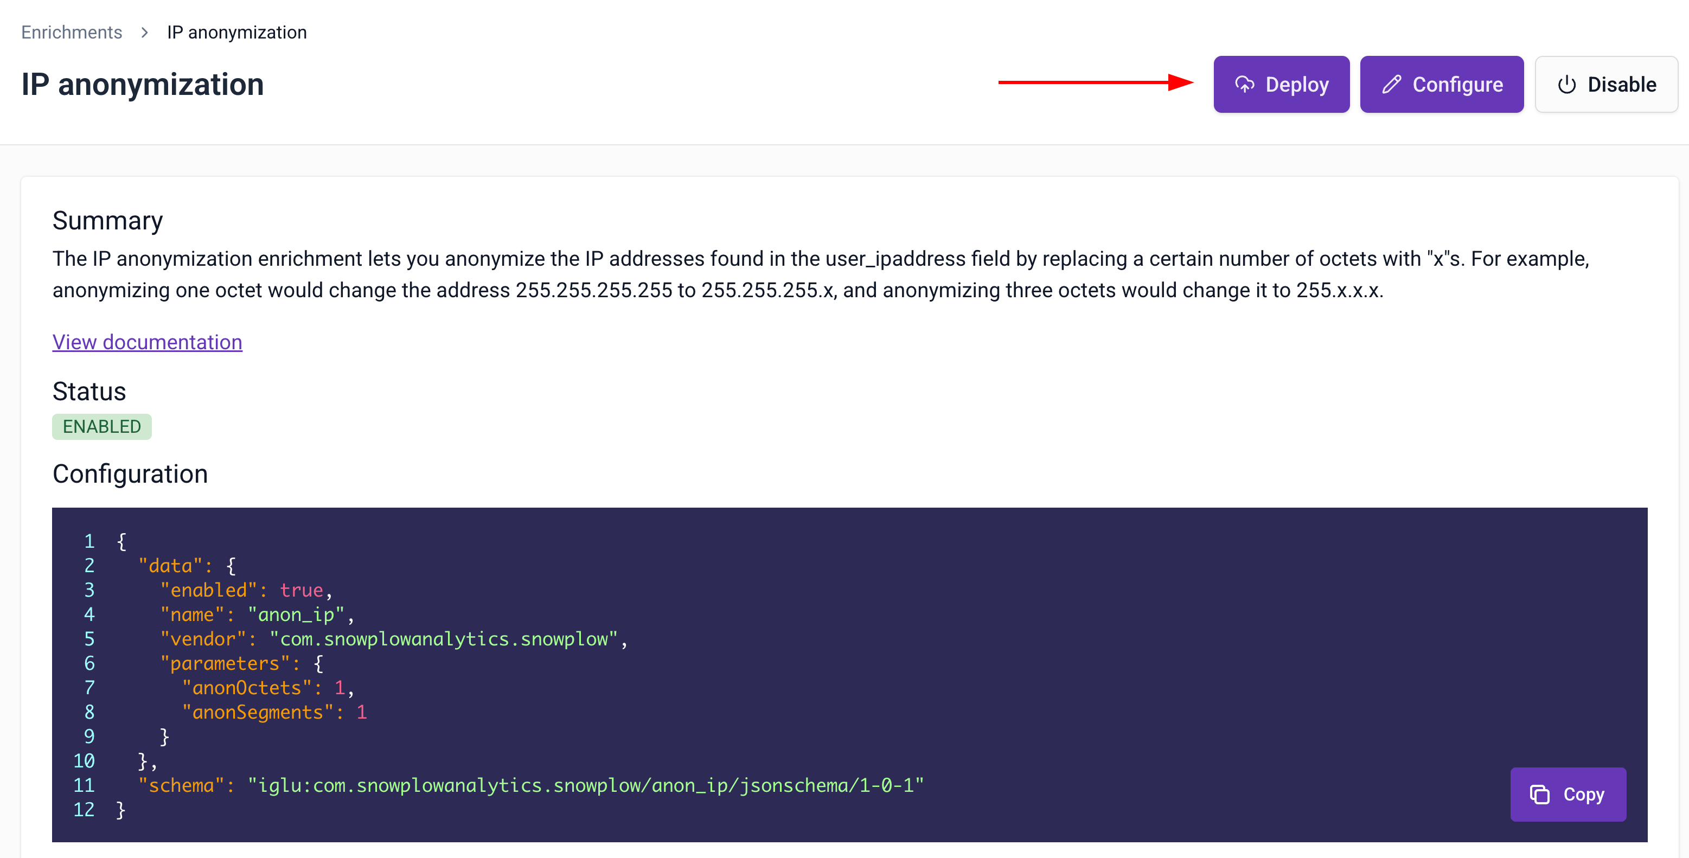Click the IP anonymization breadcrumb item
The image size is (1689, 858).
(x=236, y=32)
